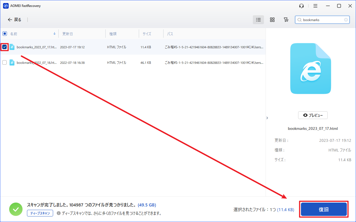
Task: Click the scan complete status message
Action: tap(82, 205)
